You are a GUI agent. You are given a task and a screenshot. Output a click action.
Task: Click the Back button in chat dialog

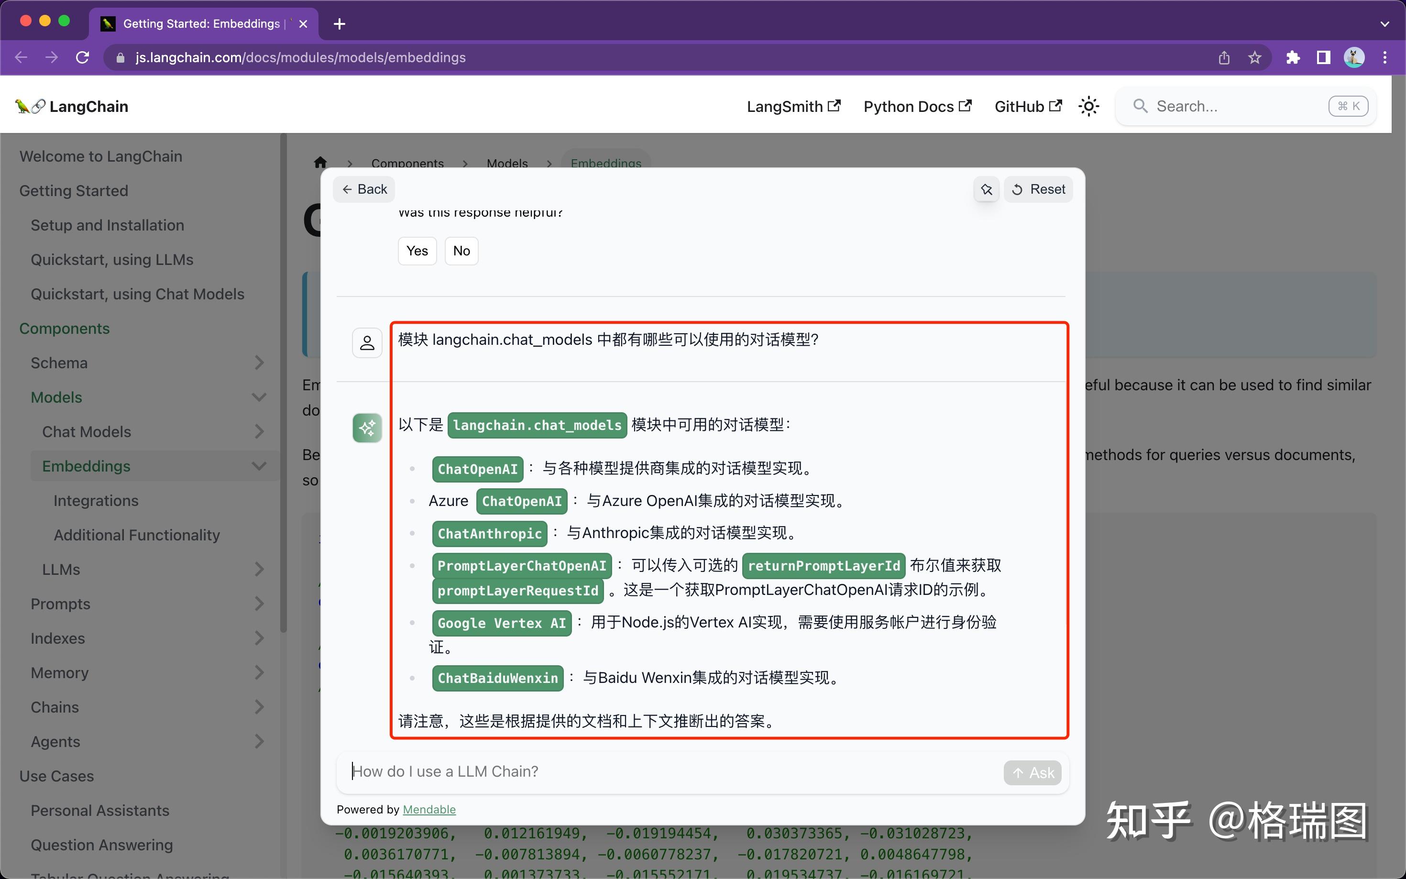pos(364,189)
